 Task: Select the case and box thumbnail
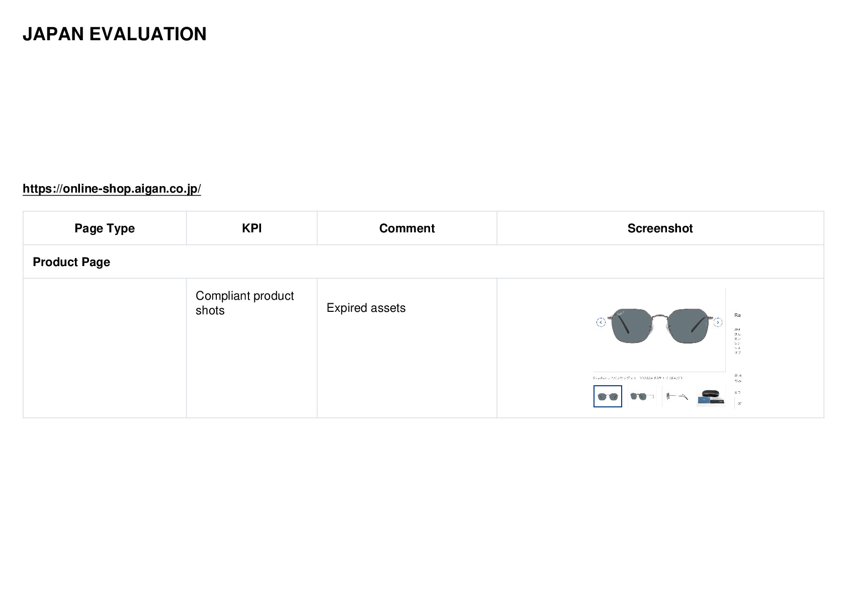[711, 396]
